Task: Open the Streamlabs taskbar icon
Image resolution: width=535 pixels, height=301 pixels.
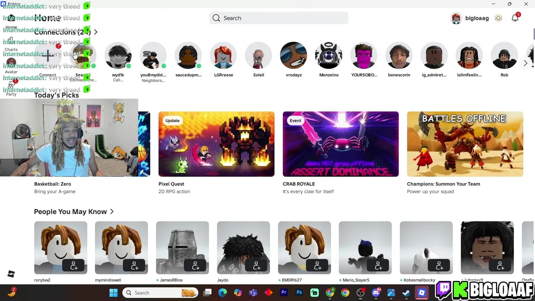Action: 315,293
